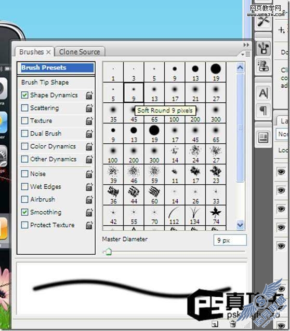Turn on the Airbrush checkbox
This screenshot has width=290, height=331.
(24, 199)
